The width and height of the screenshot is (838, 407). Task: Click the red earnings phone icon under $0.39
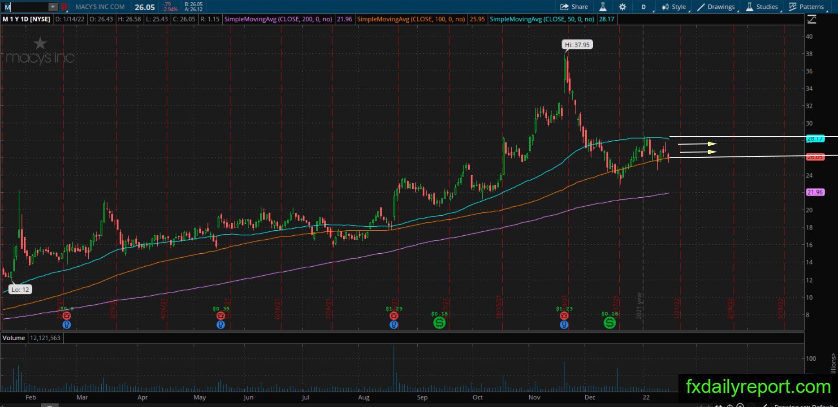[220, 316]
